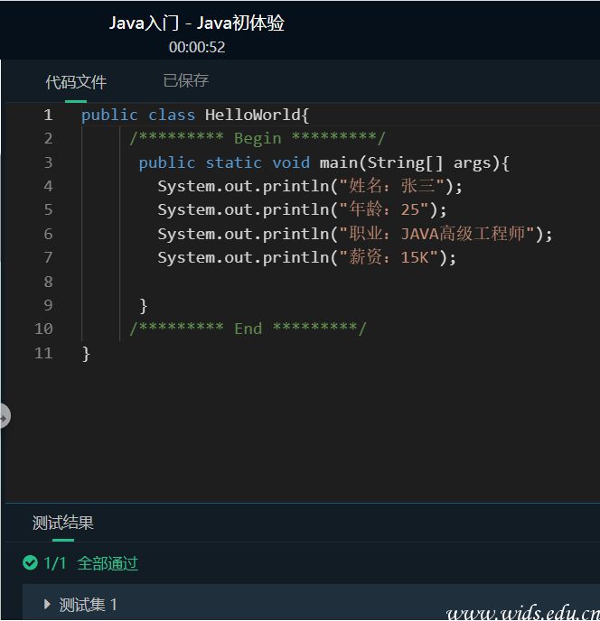Click line number 1 in the gutter
Image resolution: width=600 pixels, height=621 pixels.
pos(48,115)
